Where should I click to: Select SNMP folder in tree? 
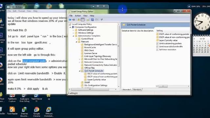[85, 82]
